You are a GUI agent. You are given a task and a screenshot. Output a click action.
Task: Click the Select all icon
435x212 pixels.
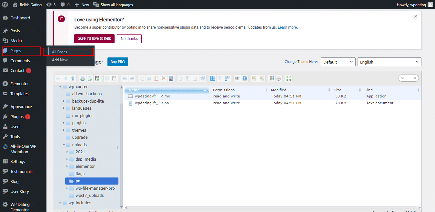pos(213,78)
